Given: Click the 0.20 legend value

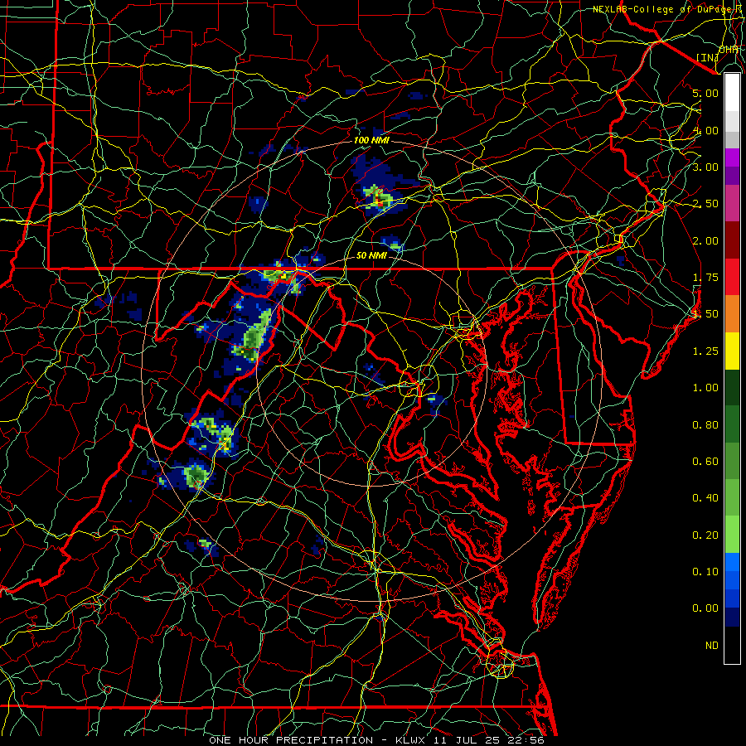Looking at the screenshot, I should click(x=705, y=535).
